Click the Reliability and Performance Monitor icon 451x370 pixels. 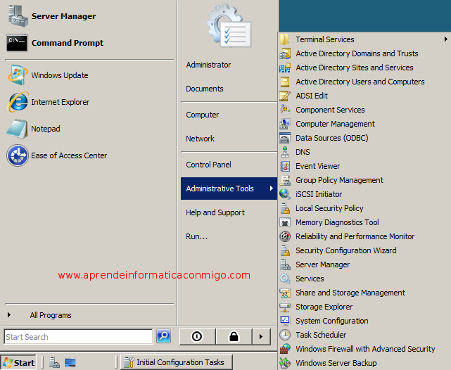[285, 236]
